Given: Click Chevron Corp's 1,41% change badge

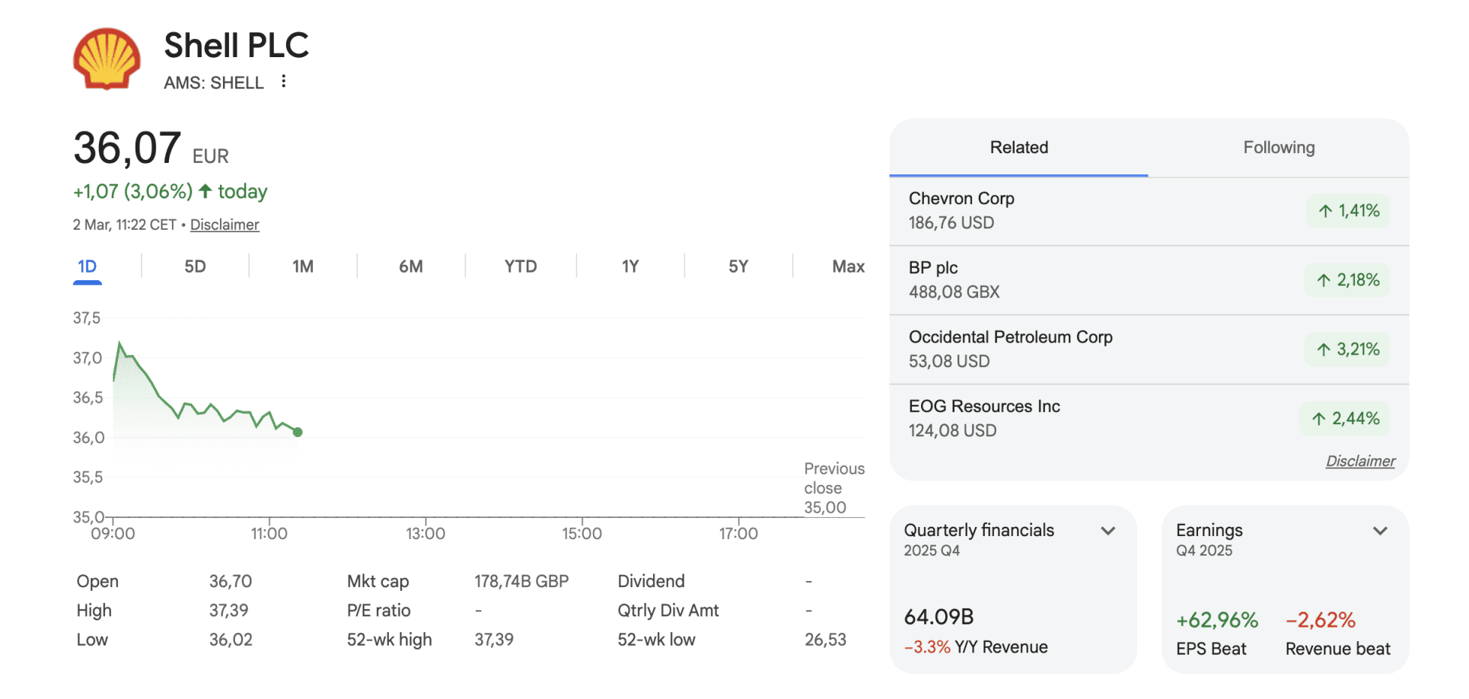Looking at the screenshot, I should (1348, 211).
